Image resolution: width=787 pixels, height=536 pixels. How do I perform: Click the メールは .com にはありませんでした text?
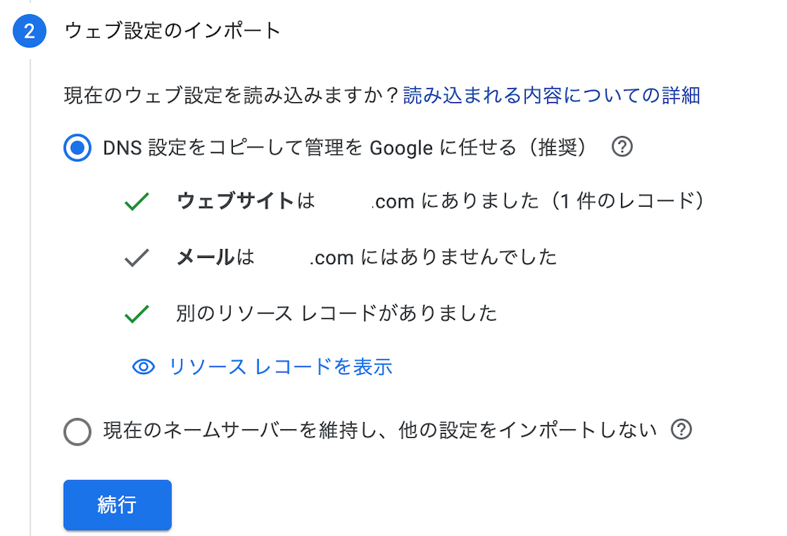pos(367,257)
